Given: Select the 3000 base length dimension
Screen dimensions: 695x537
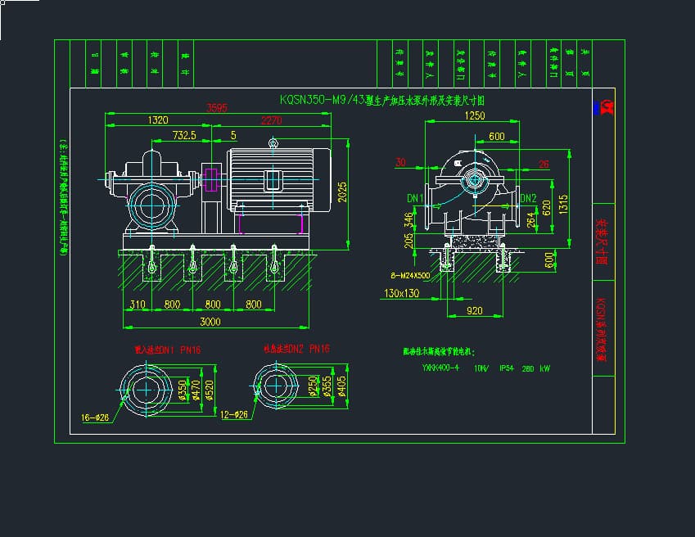Looking at the screenshot, I should (210, 322).
